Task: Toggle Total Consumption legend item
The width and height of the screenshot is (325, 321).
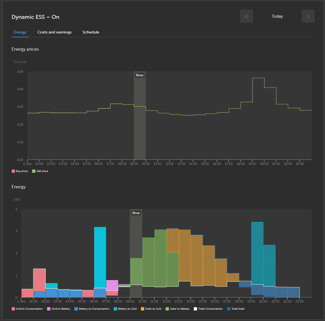Action: click(208, 308)
